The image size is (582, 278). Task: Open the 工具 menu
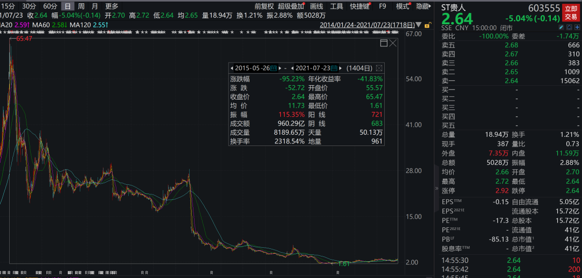point(336,6)
